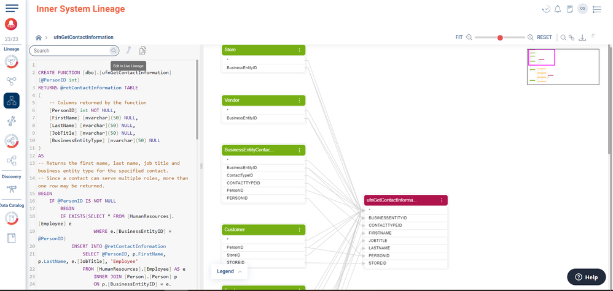Click the link chain icon in toolbar
The image size is (613, 291).
[572, 37]
